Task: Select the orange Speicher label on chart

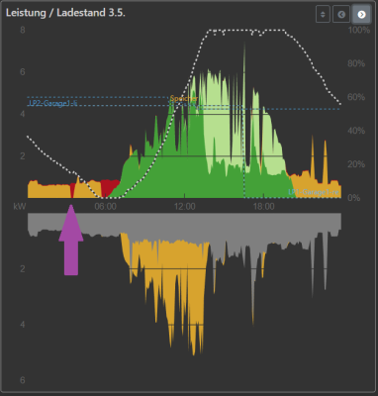Action: (184, 98)
